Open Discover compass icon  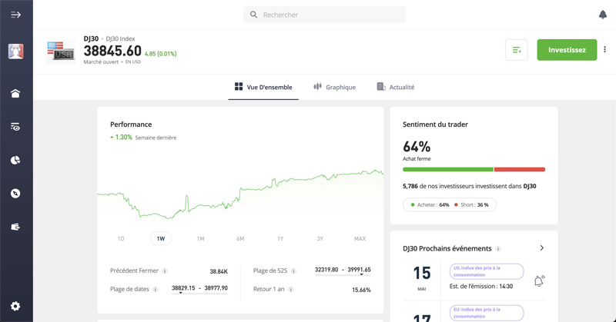point(15,194)
